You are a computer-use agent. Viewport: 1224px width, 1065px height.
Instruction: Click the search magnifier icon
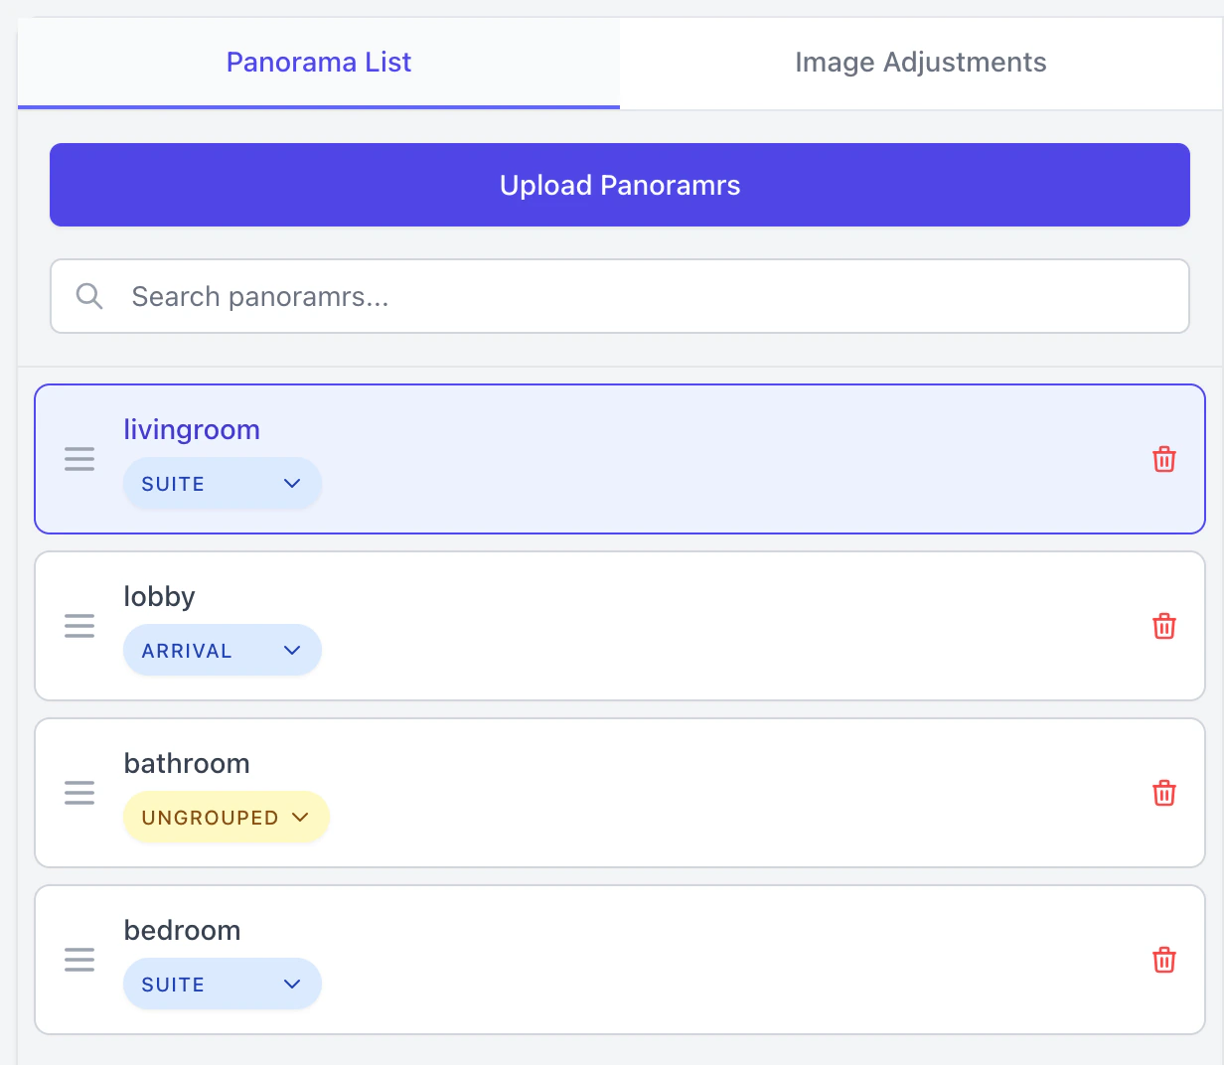click(89, 296)
